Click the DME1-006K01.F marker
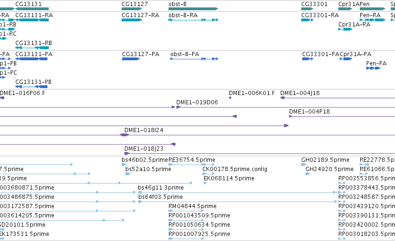The height and width of the screenshot is (241, 395). (x=230, y=98)
